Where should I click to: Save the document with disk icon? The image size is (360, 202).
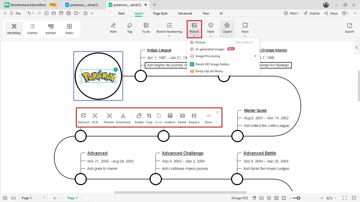[61, 13]
